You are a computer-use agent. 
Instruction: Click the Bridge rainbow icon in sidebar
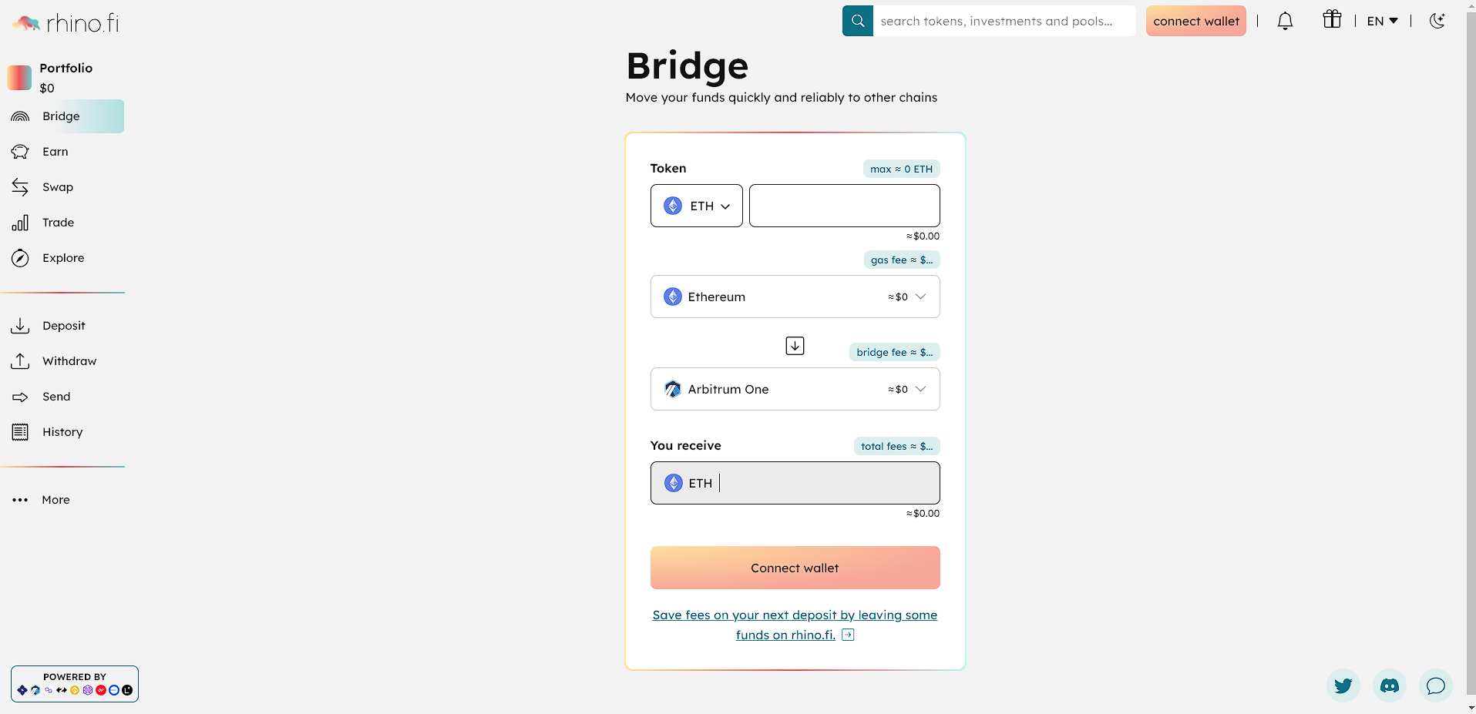20,116
